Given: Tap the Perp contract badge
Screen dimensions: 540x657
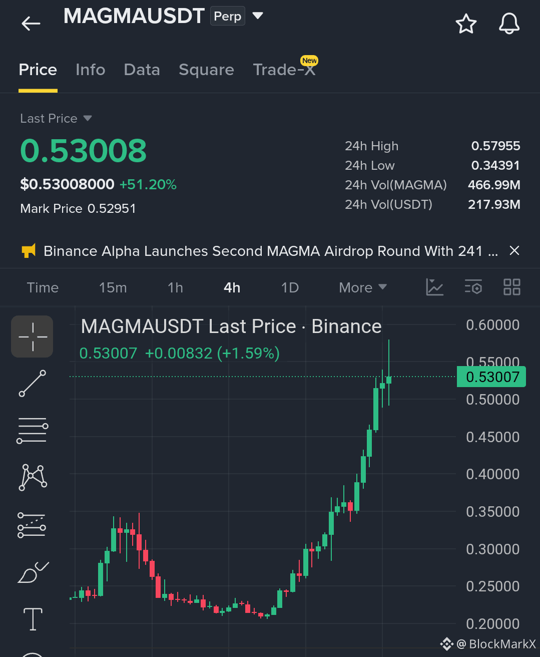Looking at the screenshot, I should point(228,16).
